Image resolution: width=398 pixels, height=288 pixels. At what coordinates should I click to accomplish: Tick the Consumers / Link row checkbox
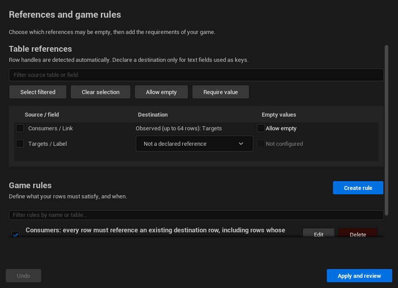[20, 128]
